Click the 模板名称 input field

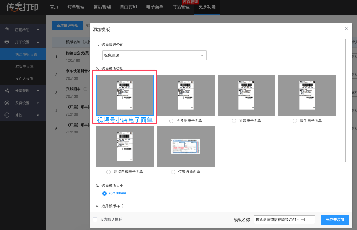[x=284, y=219]
